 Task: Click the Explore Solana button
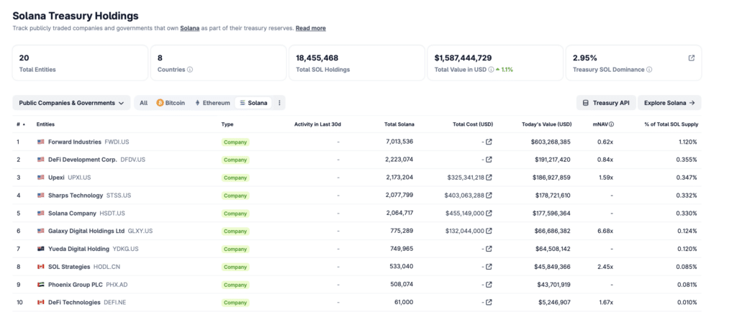click(669, 103)
